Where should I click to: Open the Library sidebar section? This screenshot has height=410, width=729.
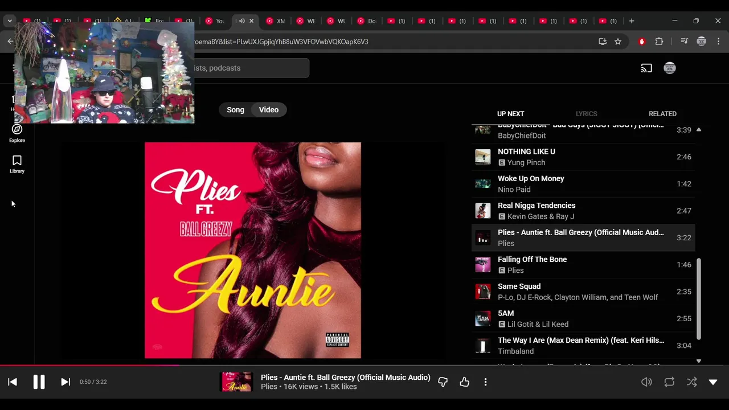click(17, 165)
